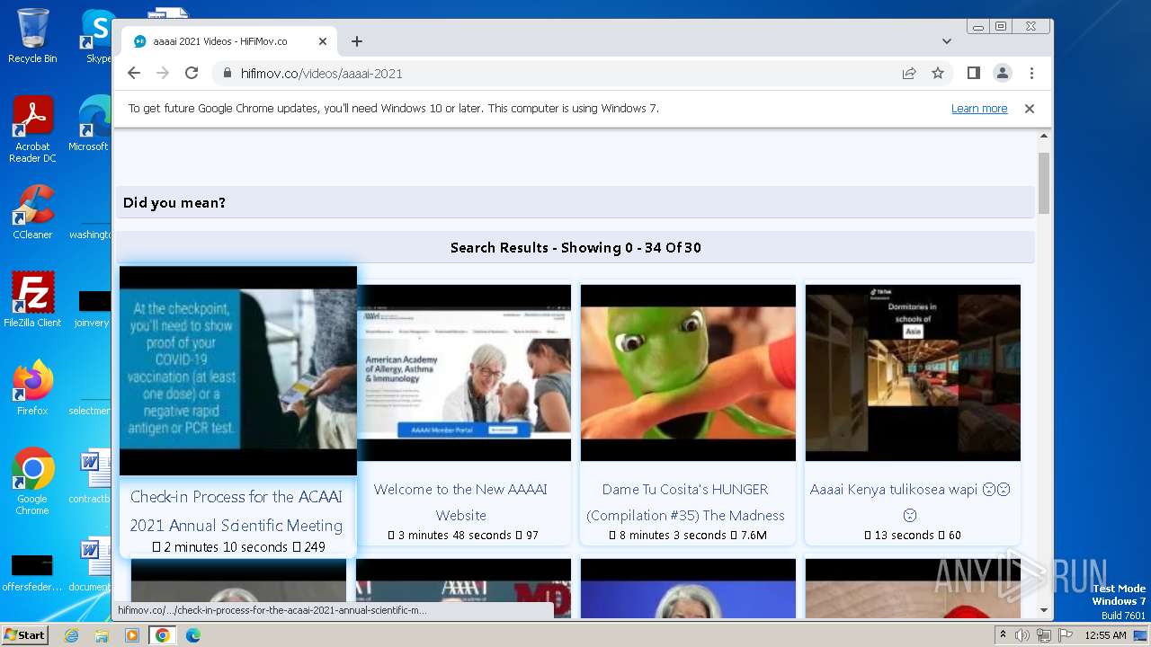Select the aaaai 2021 Videos tab
The image size is (1151, 647).
tap(229, 41)
